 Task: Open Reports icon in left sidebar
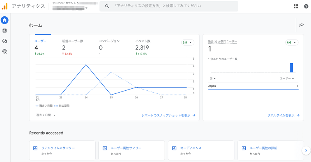(x=5, y=31)
